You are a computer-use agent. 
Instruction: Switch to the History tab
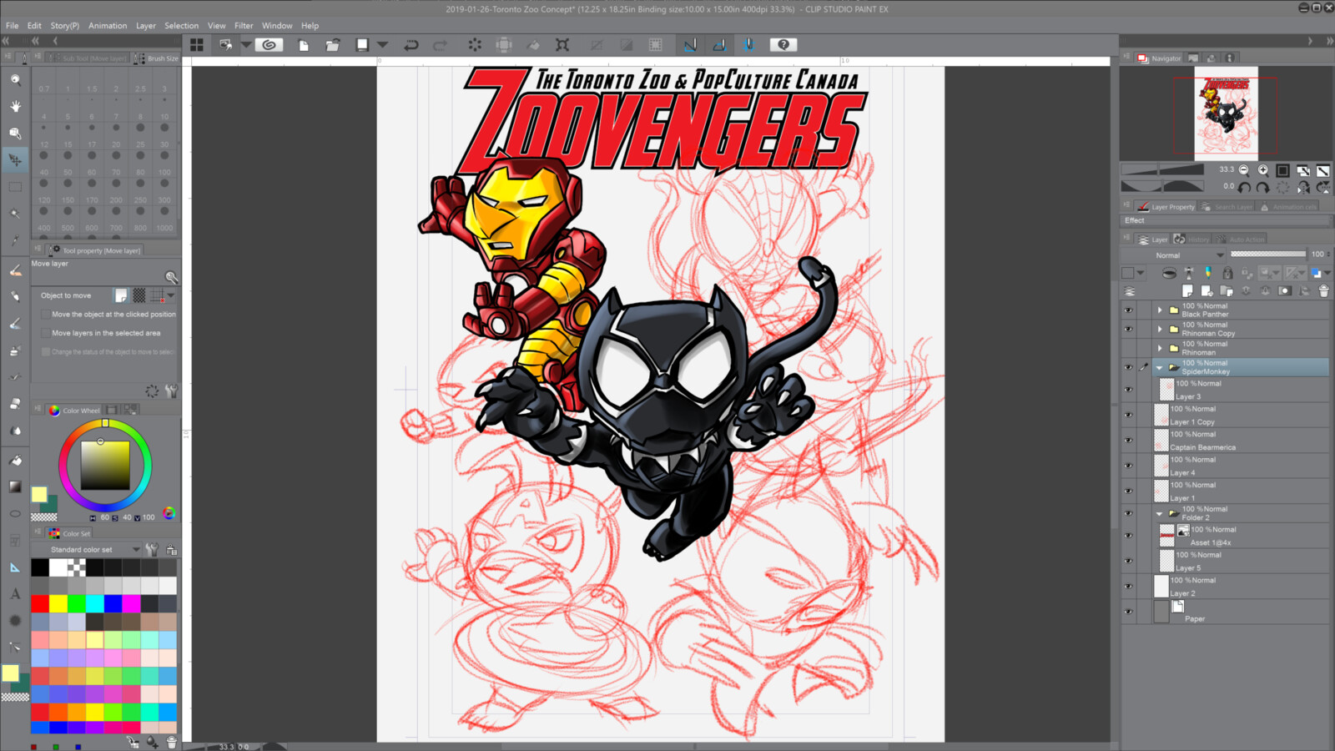1192,239
